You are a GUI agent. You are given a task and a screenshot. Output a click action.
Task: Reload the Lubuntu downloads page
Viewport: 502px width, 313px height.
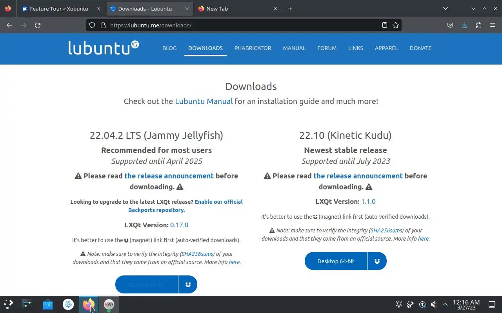click(38, 25)
